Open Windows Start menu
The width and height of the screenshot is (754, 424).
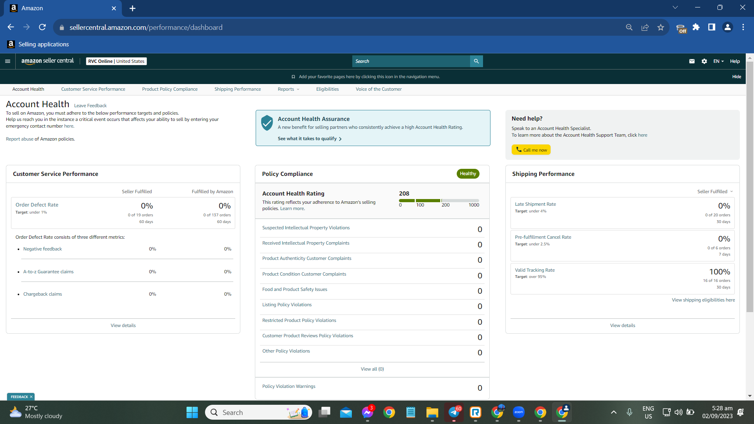click(x=192, y=413)
